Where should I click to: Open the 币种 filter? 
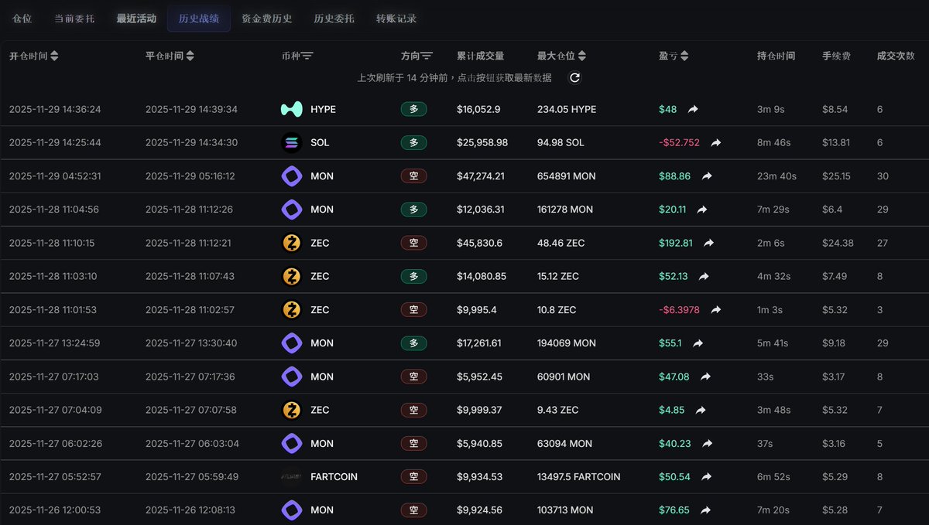[307, 55]
